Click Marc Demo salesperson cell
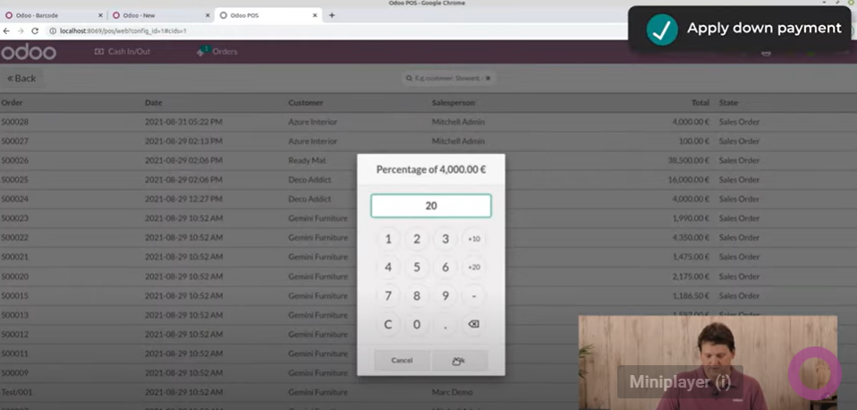Screen dimensions: 857x410 click(452, 392)
